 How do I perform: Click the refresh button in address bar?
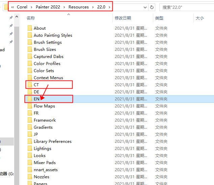(x=152, y=7)
